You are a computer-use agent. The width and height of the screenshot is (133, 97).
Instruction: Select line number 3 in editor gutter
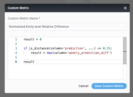[x=16, y=48]
